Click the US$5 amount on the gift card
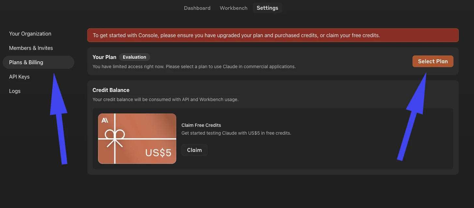The image size is (474, 208). click(x=158, y=153)
